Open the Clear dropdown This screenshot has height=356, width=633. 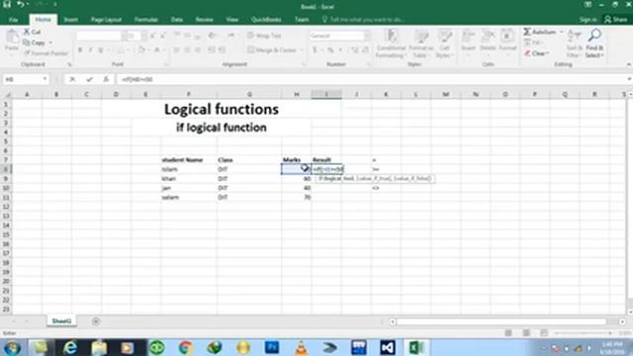[537, 53]
